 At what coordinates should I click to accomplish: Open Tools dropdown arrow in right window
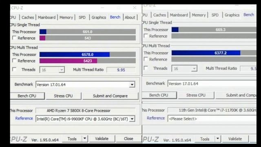(217, 139)
